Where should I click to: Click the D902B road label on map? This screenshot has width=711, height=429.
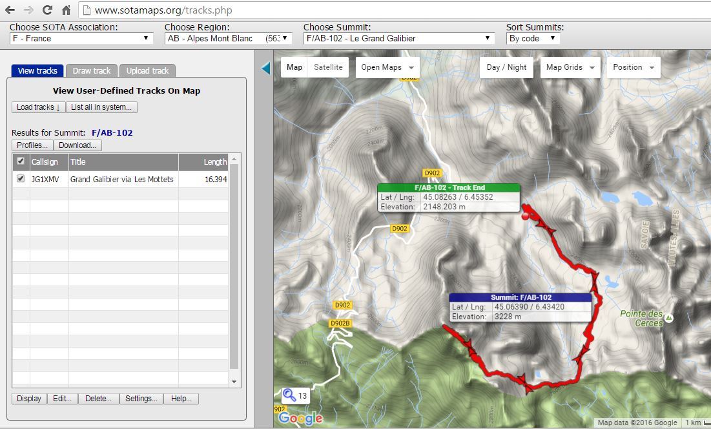(x=340, y=323)
